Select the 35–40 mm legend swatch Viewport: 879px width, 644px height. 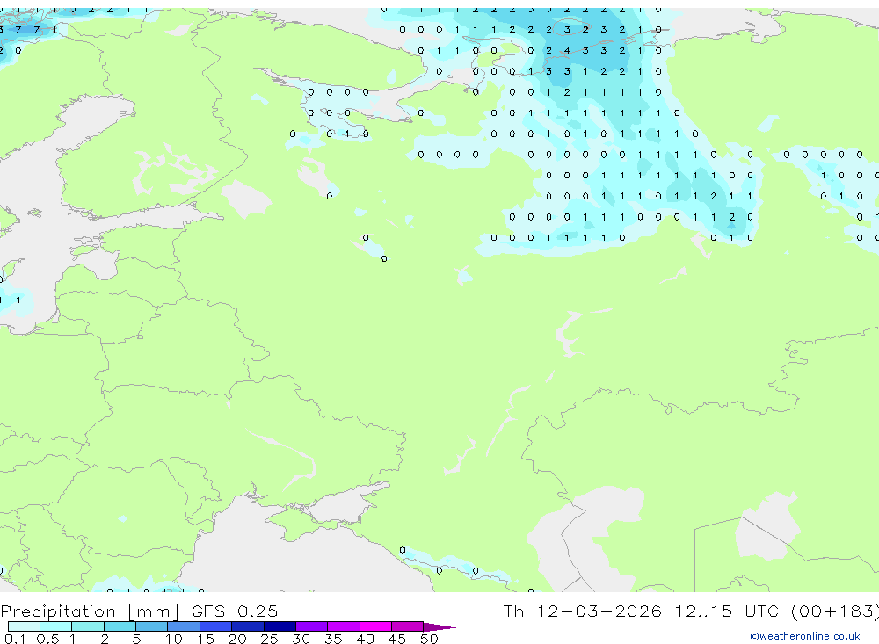(344, 626)
